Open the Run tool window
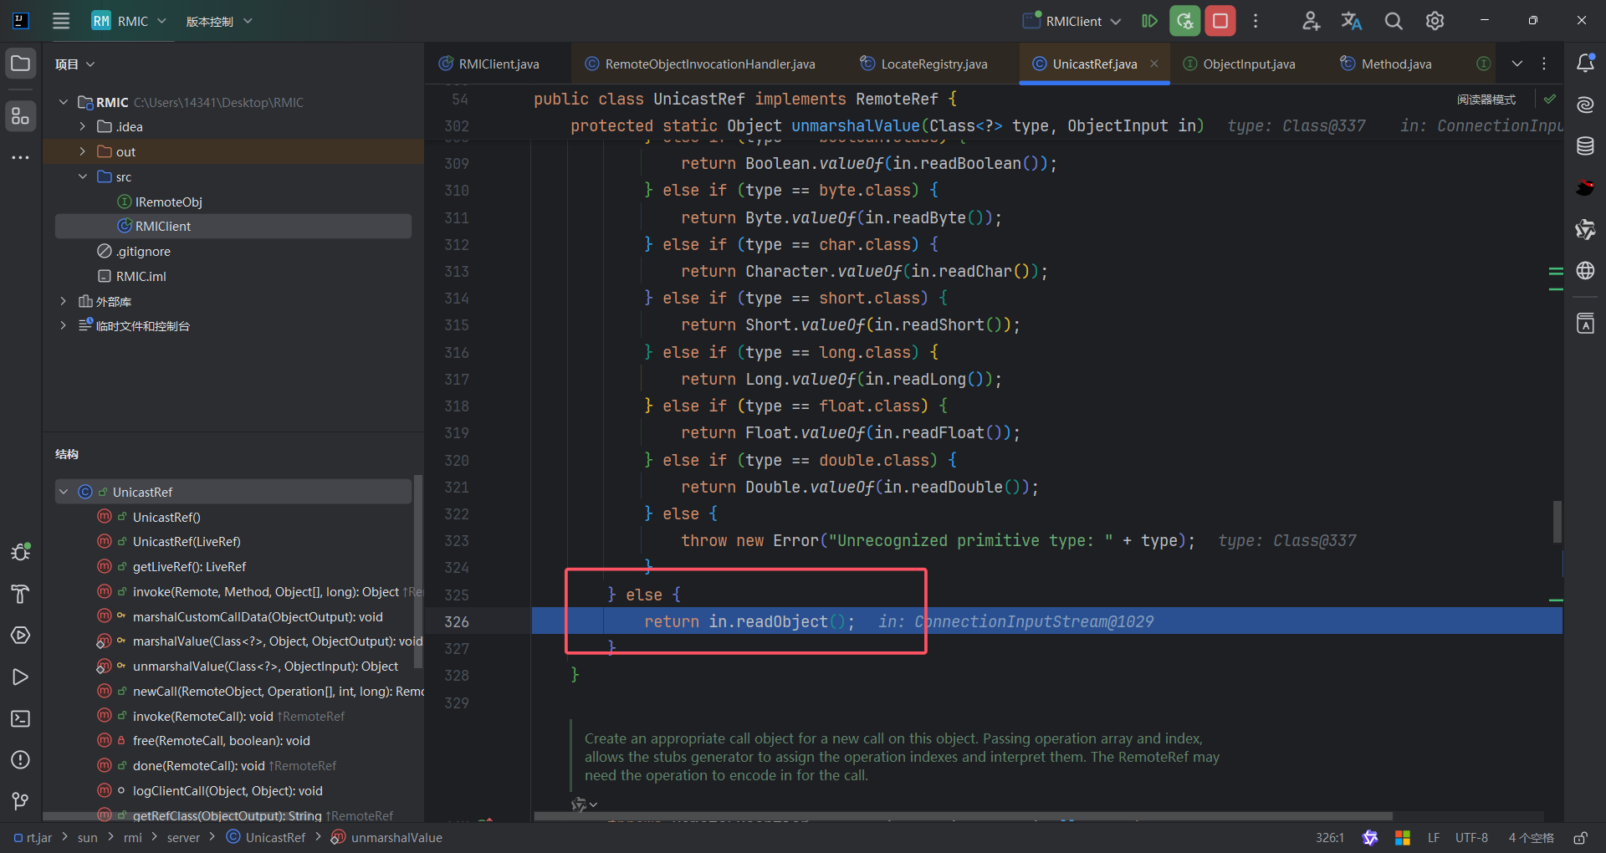This screenshot has height=853, width=1606. point(20,677)
